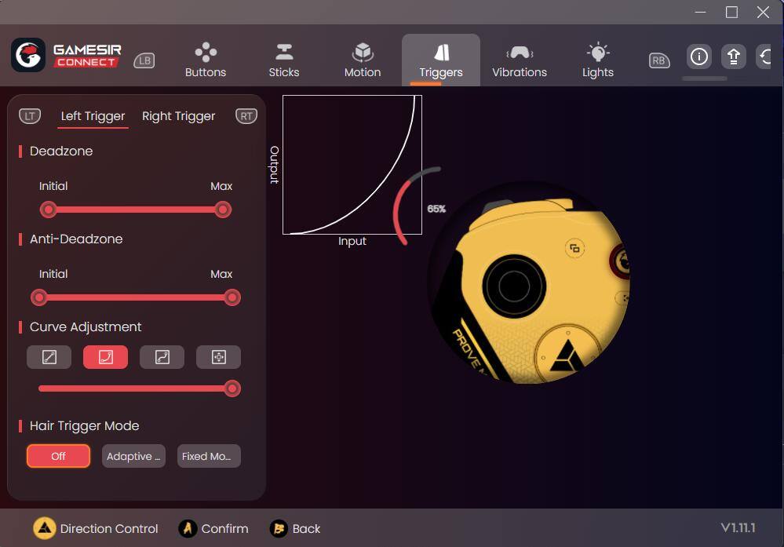The width and height of the screenshot is (784, 547).
Task: Select the concave curve preset
Action: click(x=105, y=357)
